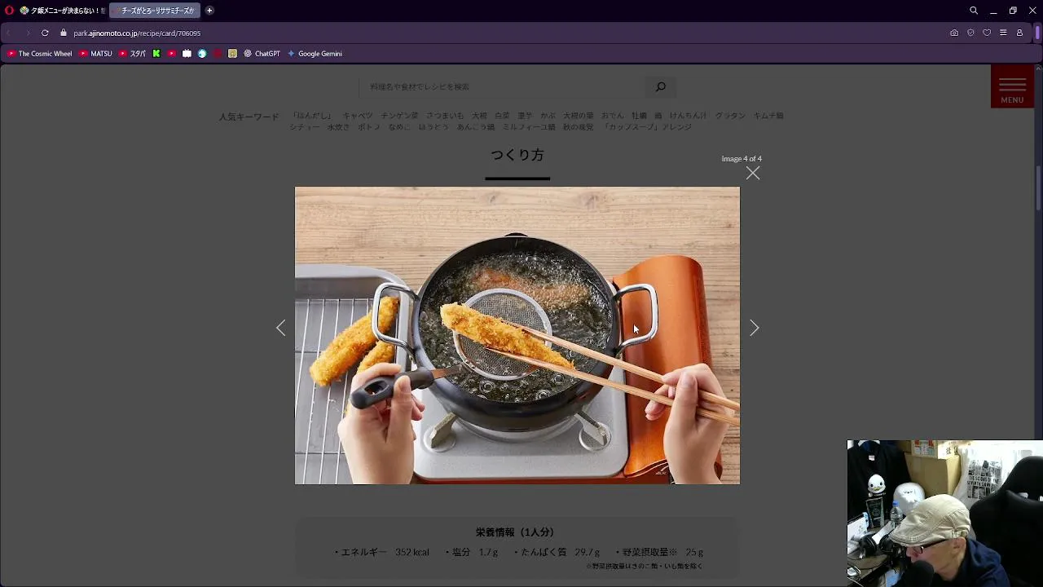1043x587 pixels.
Task: Click the さつまいも keyword link
Action: 445,116
